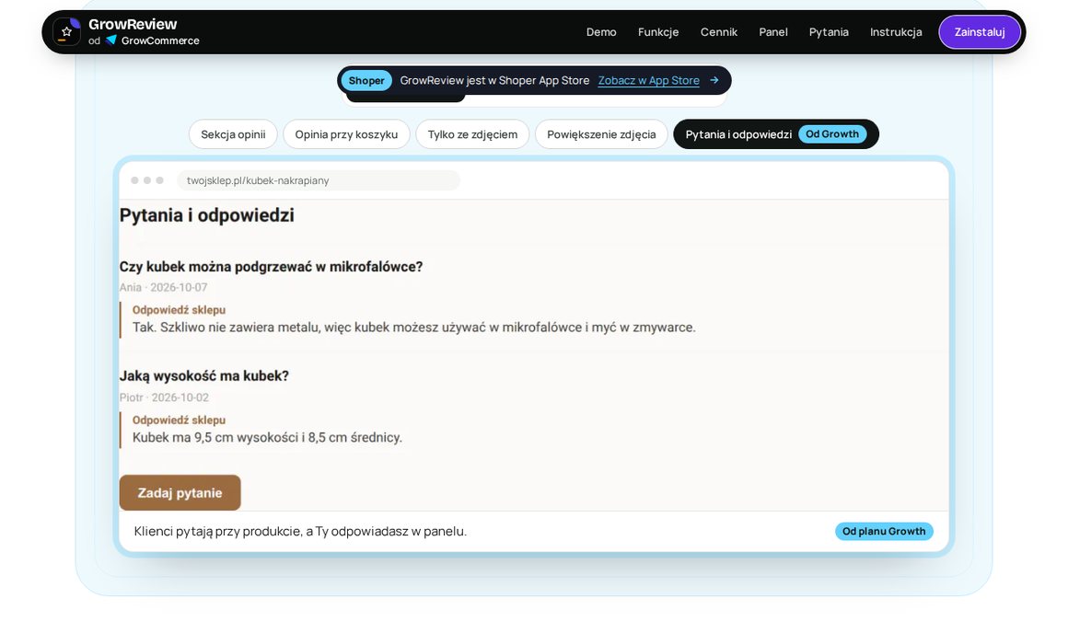Click the twojsklep.pl/kubek-nakrapiany address bar
Viewport: 1068px width, 633px height.
tap(318, 180)
